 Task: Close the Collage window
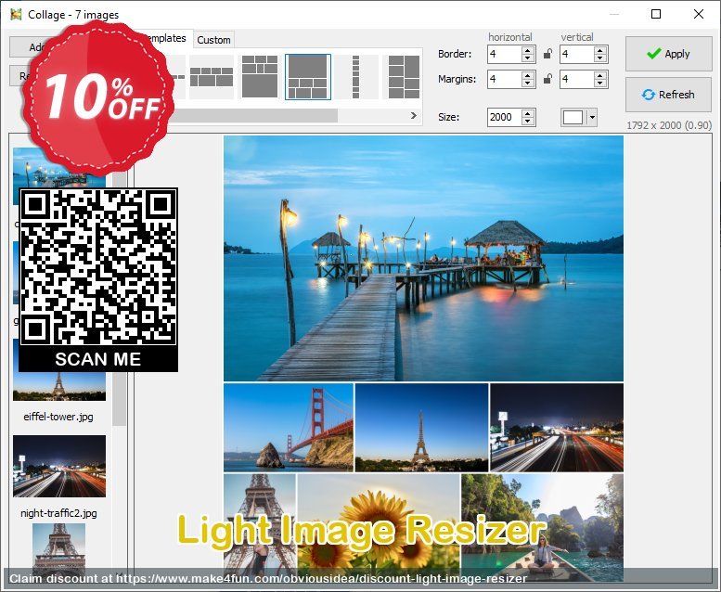tap(699, 14)
